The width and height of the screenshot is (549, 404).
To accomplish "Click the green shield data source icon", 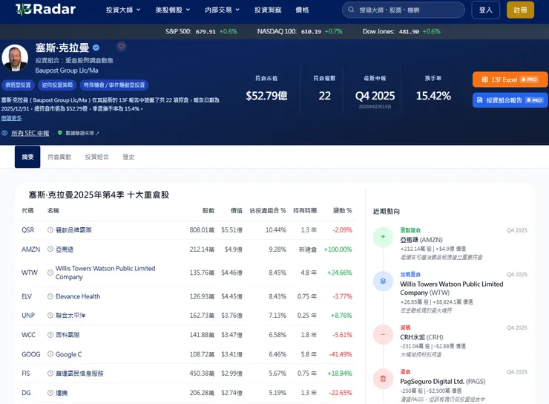I will click(x=60, y=133).
